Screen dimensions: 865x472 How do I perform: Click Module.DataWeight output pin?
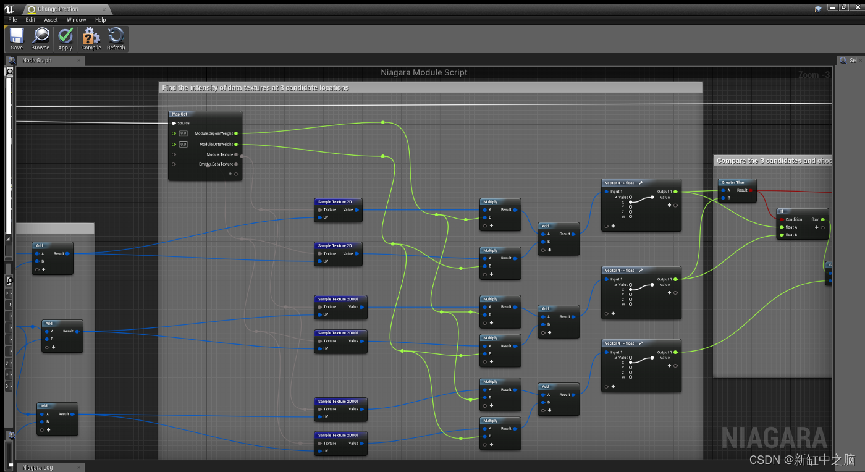236,145
